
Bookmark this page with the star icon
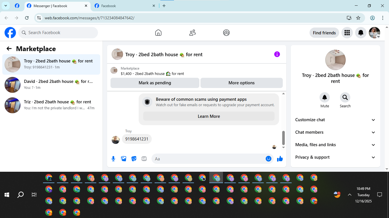[x=358, y=18]
